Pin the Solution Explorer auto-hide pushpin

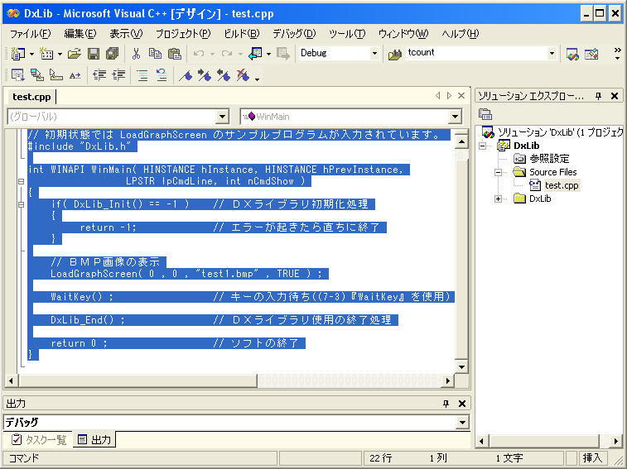click(x=598, y=96)
